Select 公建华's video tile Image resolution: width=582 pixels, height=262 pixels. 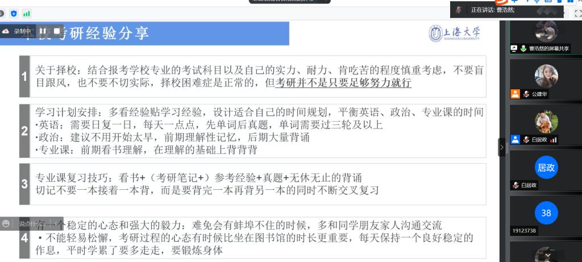click(546, 79)
